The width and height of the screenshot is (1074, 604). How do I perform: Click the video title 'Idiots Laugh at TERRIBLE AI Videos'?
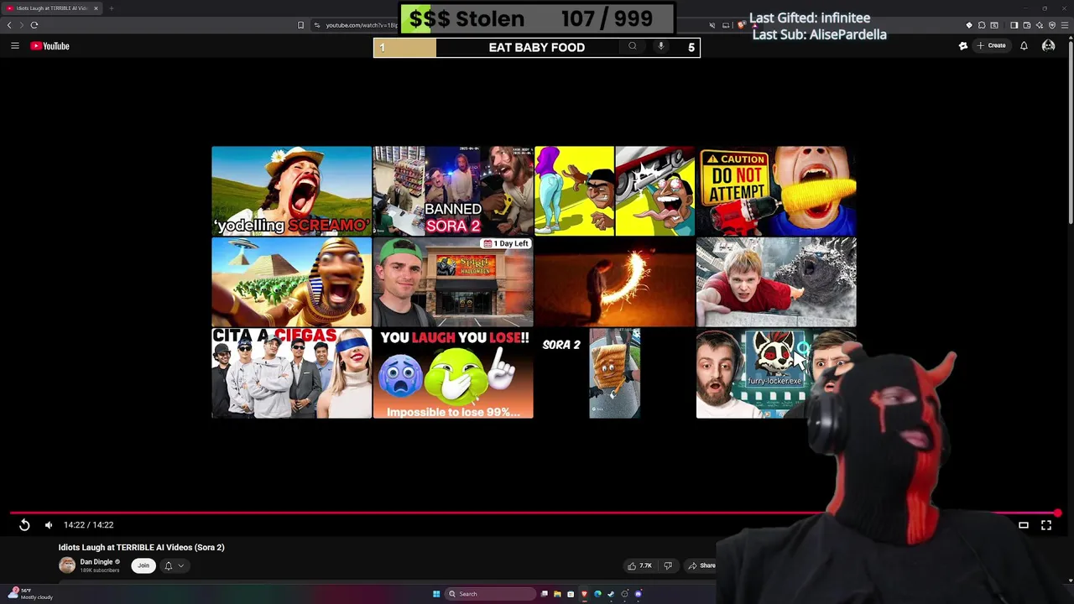click(142, 547)
